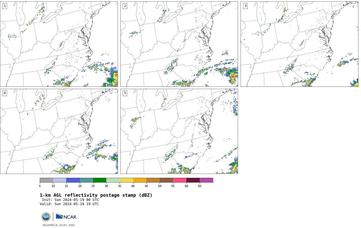Click the yellow 35-40 dBZ swatch
Viewport: 361px width, 228px height.
(x=126, y=180)
